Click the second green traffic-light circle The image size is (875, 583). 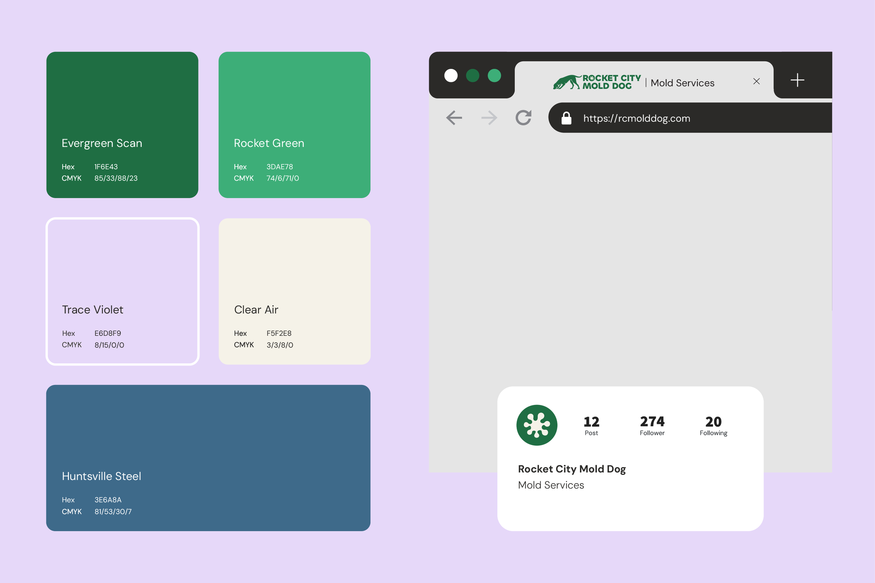(x=494, y=76)
